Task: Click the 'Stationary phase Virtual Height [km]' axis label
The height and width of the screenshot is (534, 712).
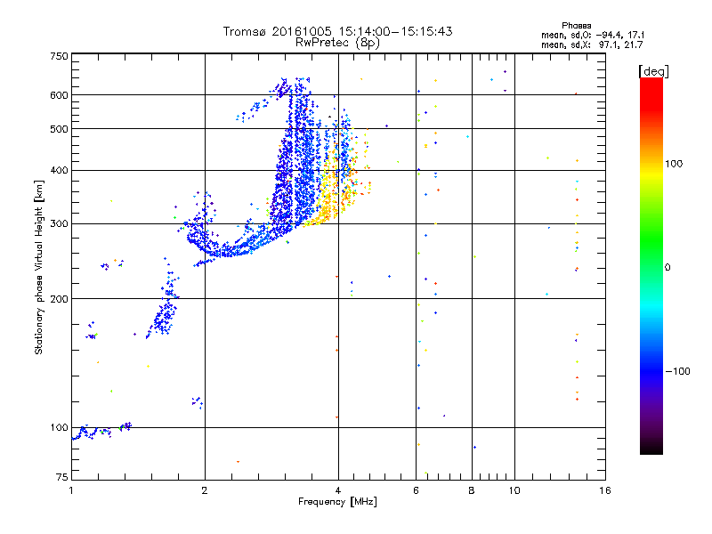Action: tap(39, 267)
